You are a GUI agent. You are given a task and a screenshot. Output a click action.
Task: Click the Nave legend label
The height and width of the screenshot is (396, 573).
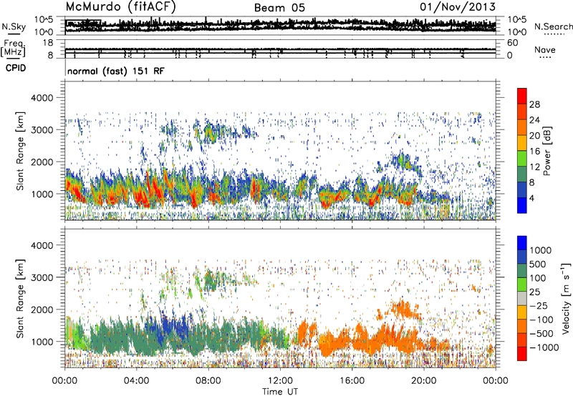click(545, 50)
